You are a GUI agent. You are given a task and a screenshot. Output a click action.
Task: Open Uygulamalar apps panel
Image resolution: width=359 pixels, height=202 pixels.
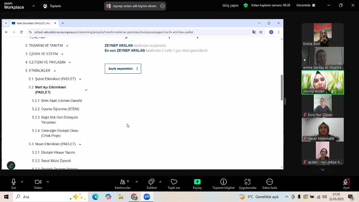click(248, 184)
